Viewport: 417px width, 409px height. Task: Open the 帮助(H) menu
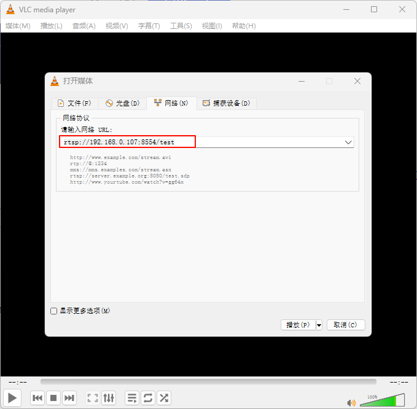244,26
